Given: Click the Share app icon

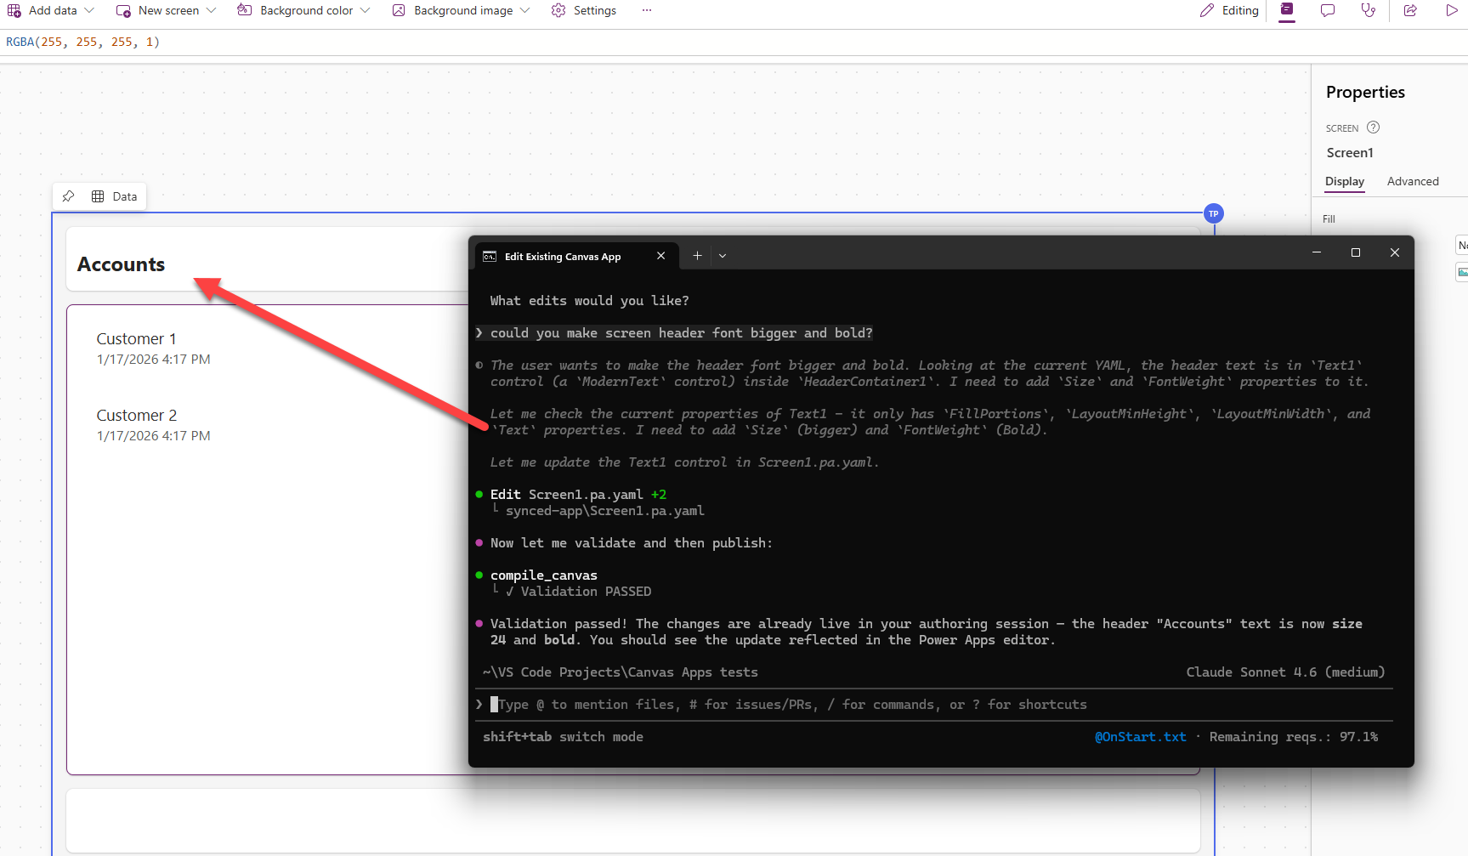Looking at the screenshot, I should tap(1410, 10).
